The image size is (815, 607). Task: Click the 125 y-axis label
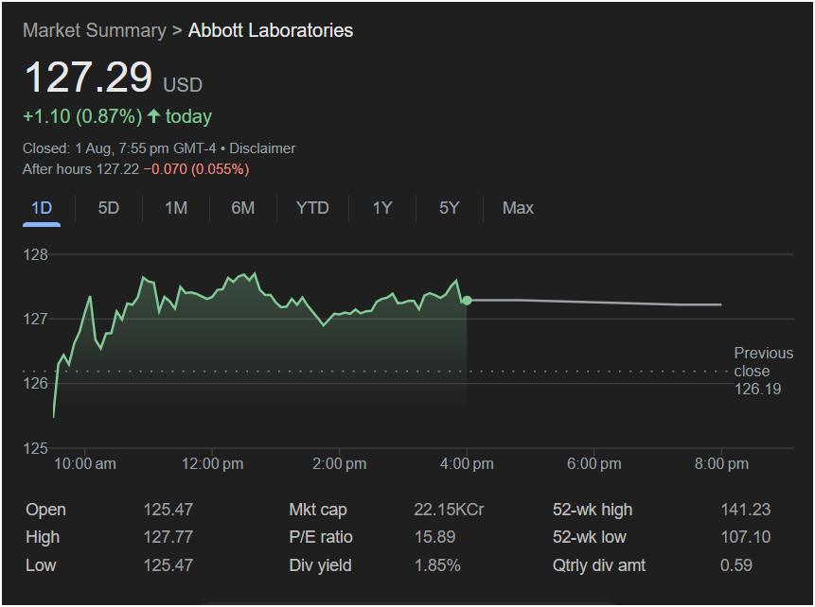(35, 448)
